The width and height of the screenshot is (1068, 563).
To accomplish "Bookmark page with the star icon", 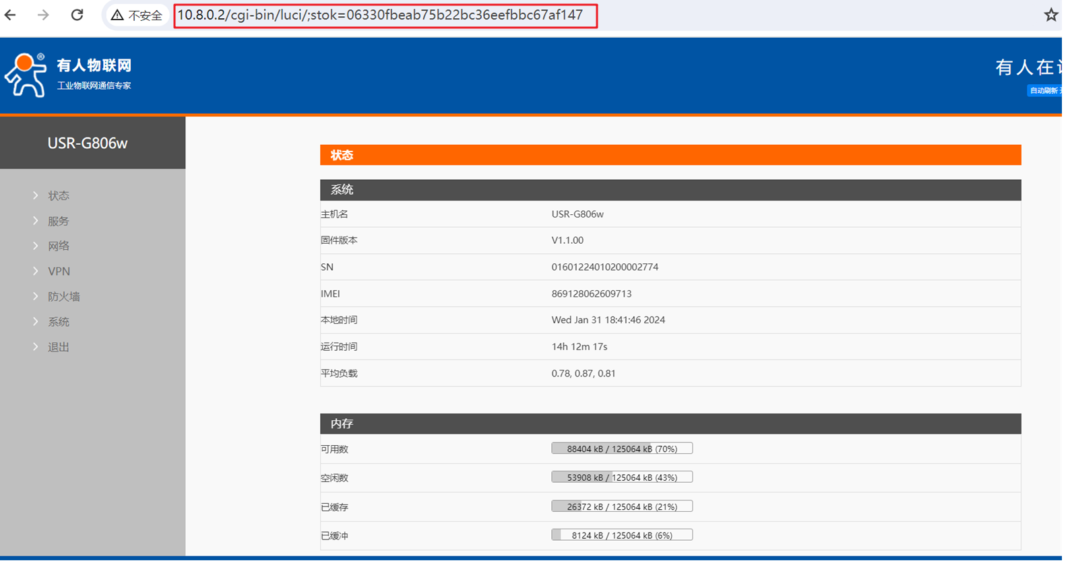I will pos(1050,15).
